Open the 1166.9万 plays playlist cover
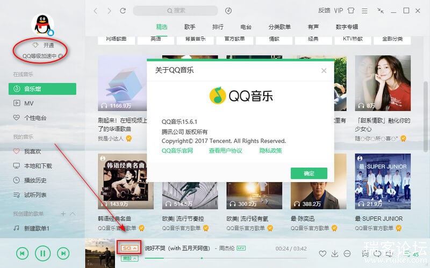This screenshot has width=430, height=268. point(123,83)
